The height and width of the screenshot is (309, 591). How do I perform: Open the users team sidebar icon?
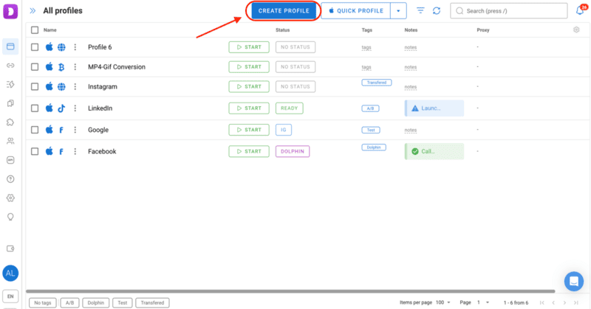10,141
